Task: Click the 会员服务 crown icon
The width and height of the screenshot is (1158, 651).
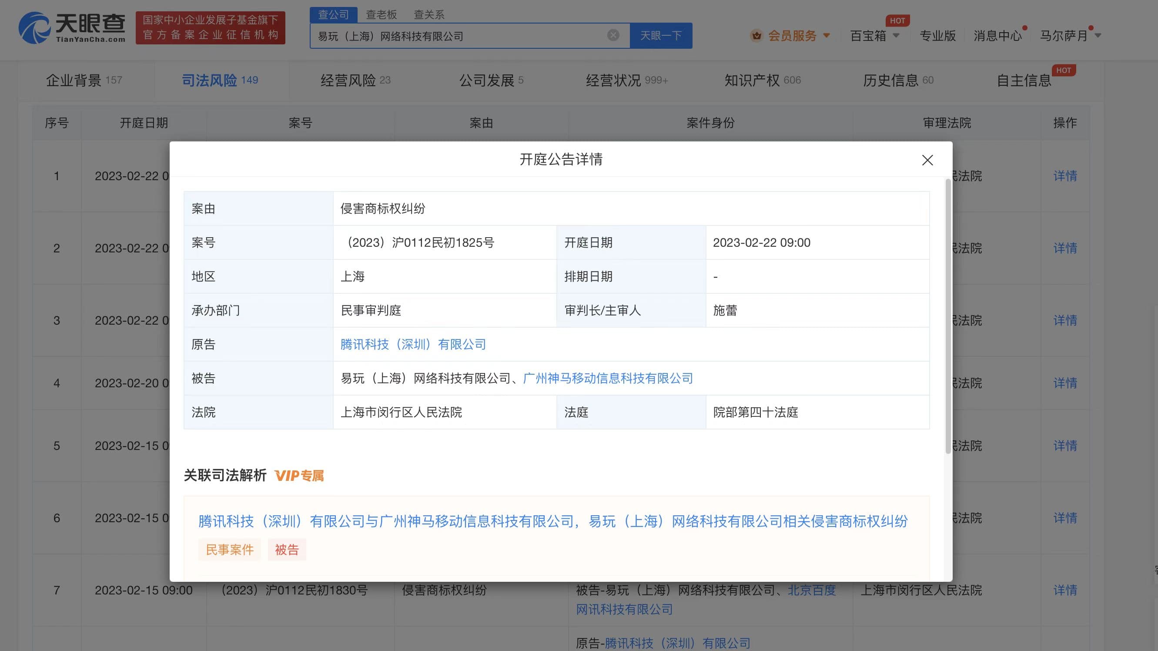Action: coord(756,36)
